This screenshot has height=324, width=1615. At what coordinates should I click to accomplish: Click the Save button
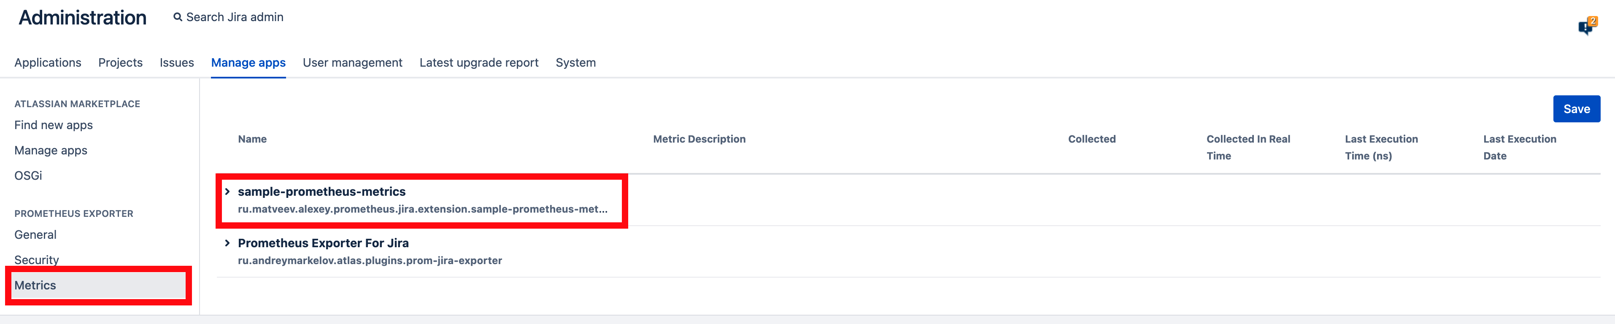pyautogui.click(x=1576, y=109)
